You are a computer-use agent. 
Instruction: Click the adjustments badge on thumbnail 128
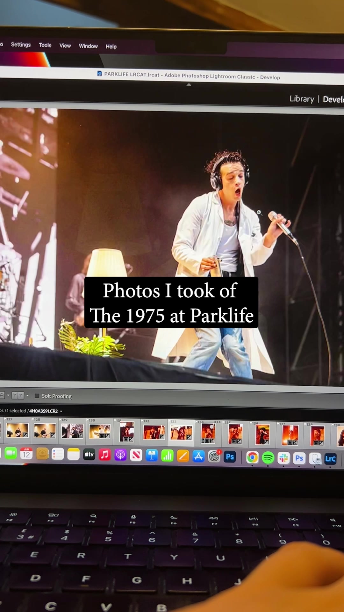(53, 435)
